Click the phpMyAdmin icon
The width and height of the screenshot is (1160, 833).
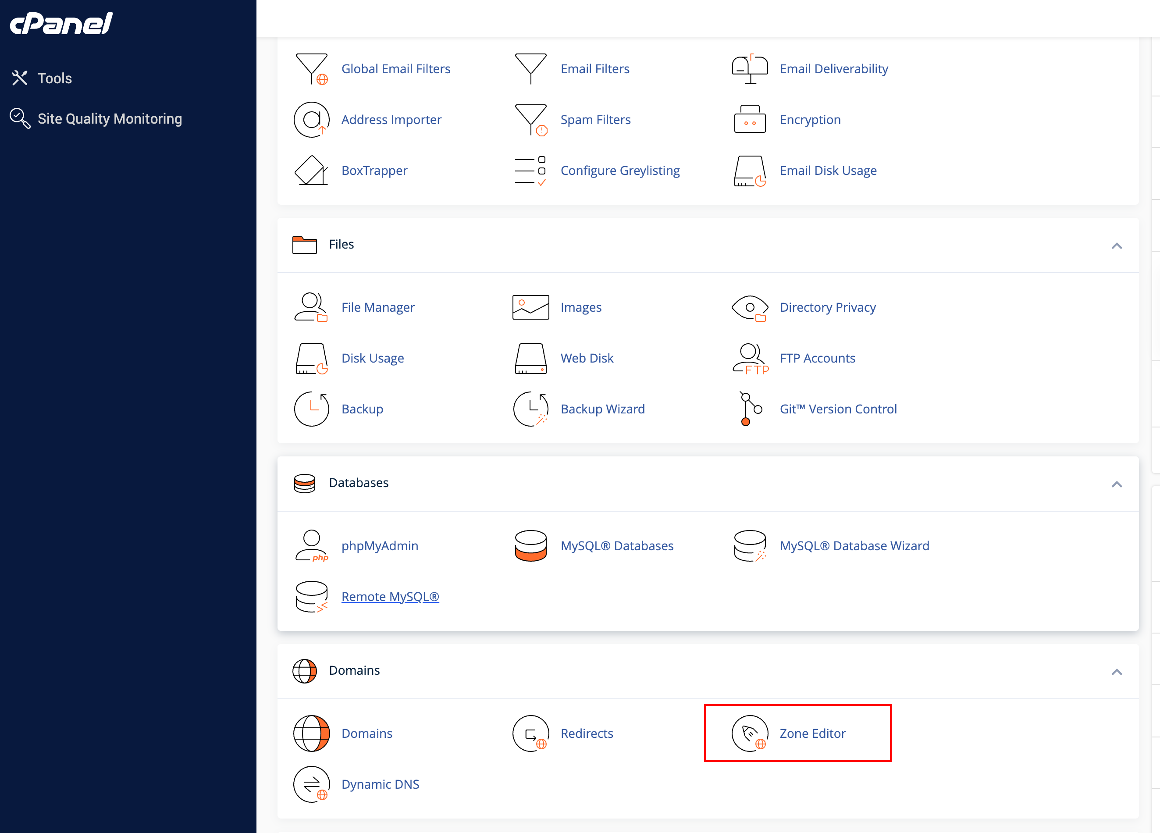click(x=311, y=545)
